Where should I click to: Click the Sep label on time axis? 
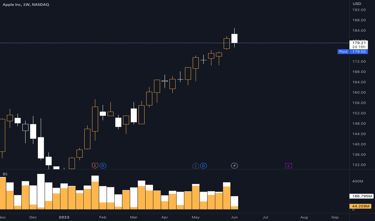coord(335,217)
